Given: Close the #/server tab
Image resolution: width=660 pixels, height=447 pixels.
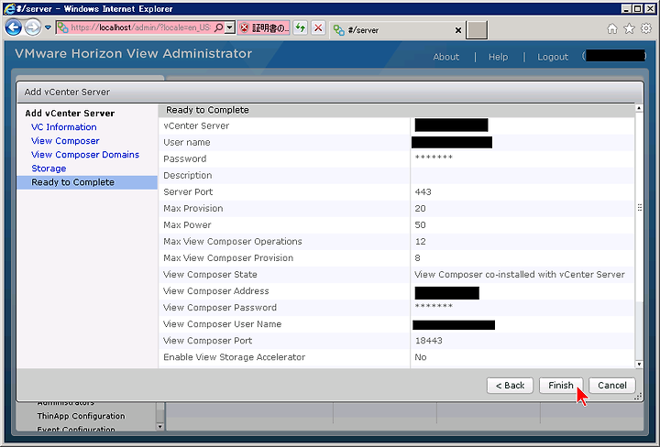Looking at the screenshot, I should [458, 30].
